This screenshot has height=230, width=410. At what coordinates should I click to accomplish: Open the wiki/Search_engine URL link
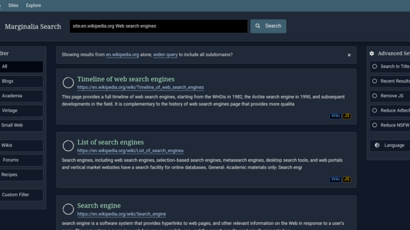(122, 214)
